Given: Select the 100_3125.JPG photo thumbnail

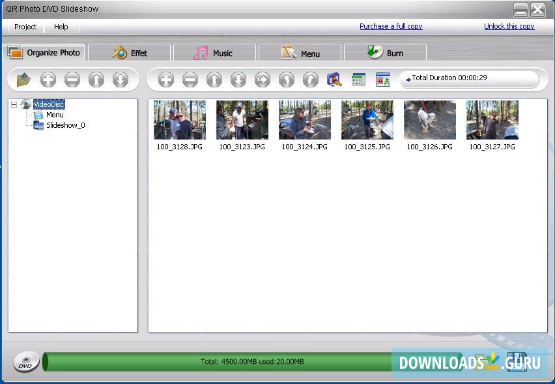Looking at the screenshot, I should tap(367, 120).
